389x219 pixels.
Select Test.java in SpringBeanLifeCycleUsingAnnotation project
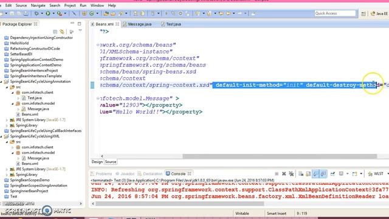[x=35, y=98]
